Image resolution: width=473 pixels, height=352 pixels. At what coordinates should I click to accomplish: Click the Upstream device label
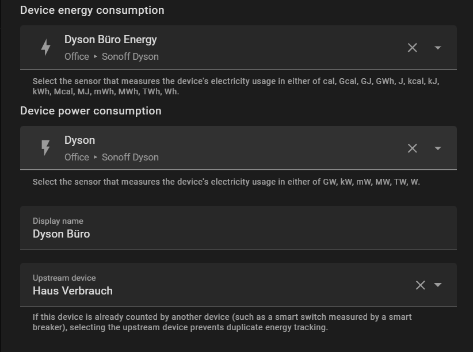coord(64,278)
